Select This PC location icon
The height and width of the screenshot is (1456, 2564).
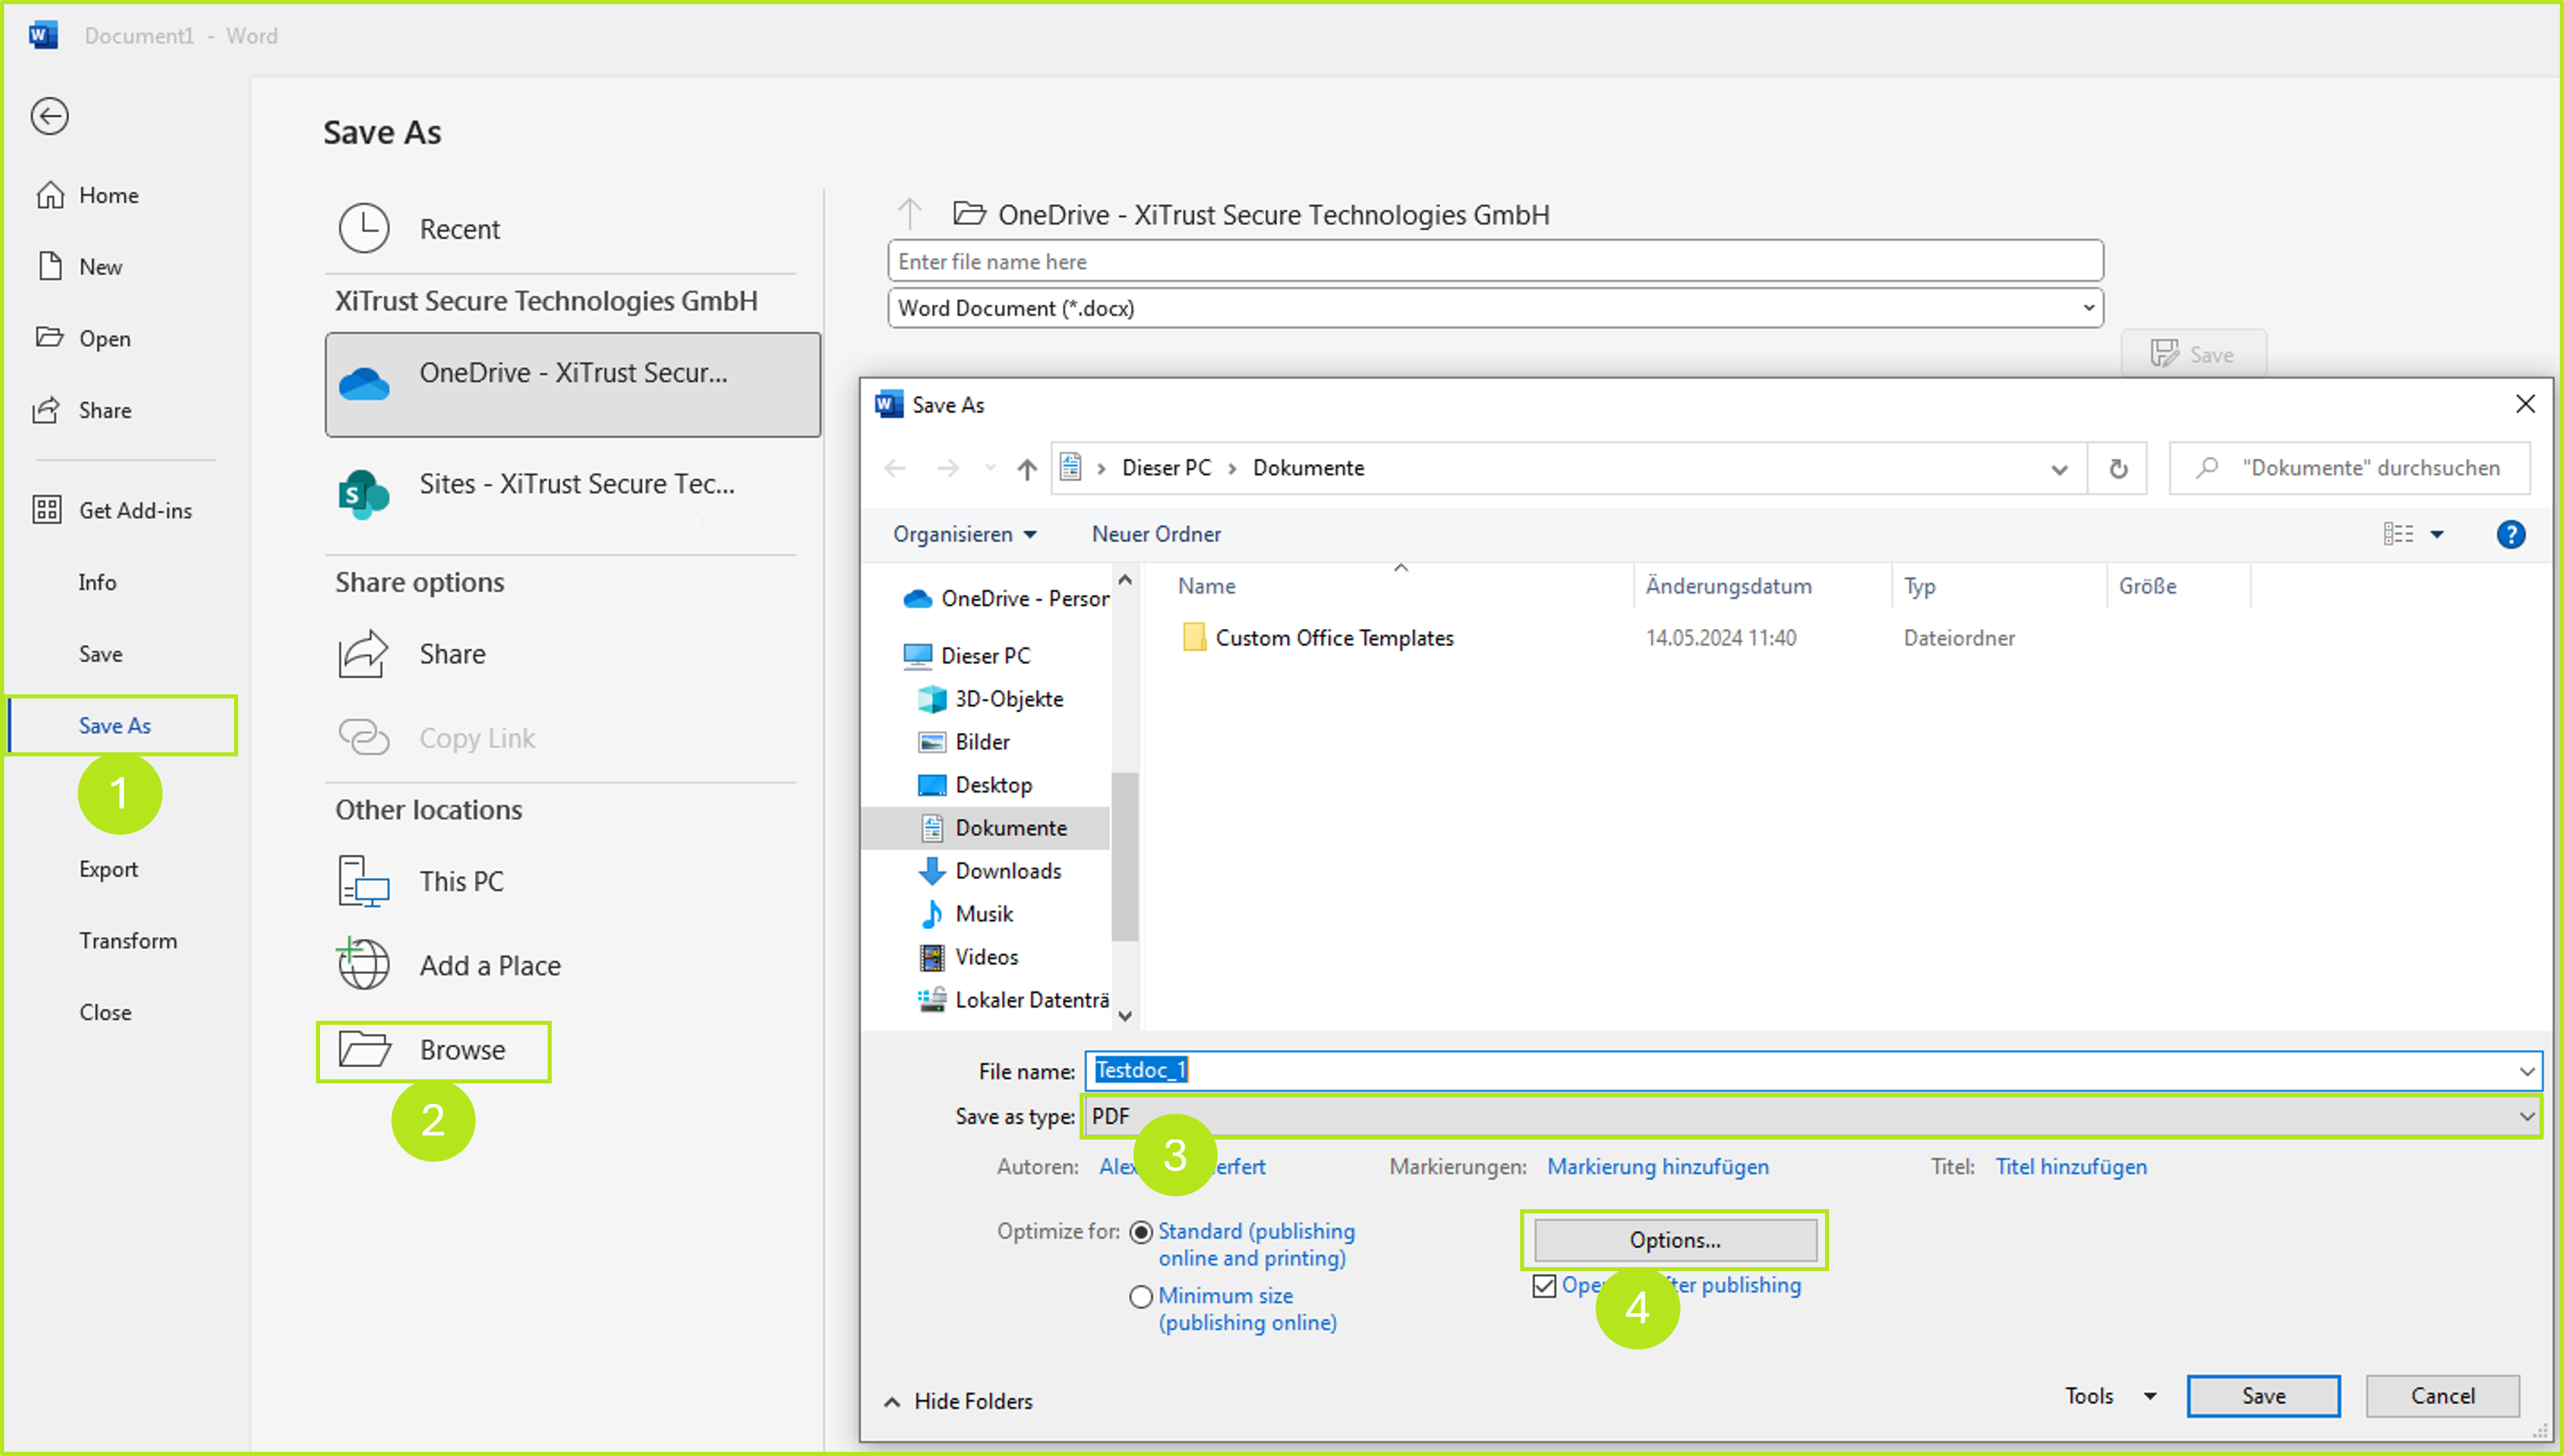pyautogui.click(x=364, y=881)
